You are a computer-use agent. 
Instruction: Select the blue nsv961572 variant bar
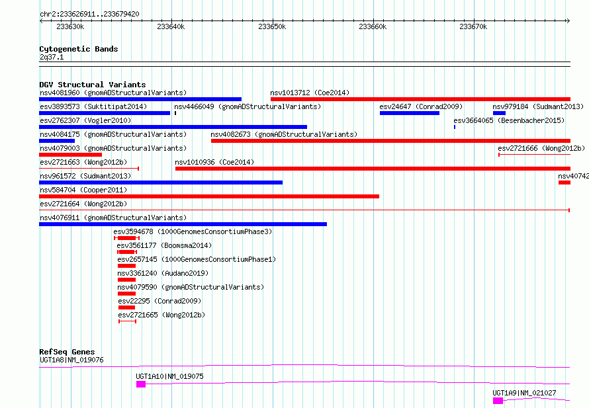point(161,183)
